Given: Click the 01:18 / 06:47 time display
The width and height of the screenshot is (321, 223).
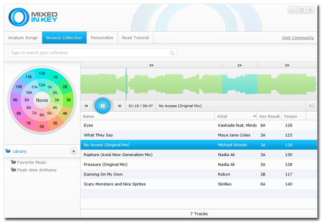Looking at the screenshot, I should pos(141,106).
